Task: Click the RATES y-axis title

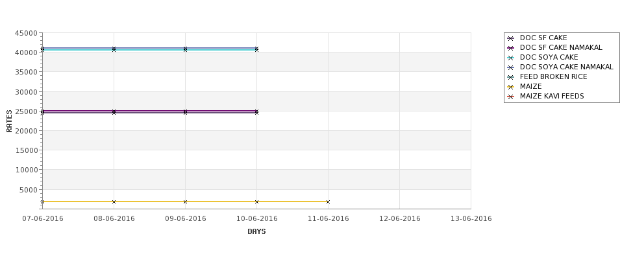Action: pos(9,121)
